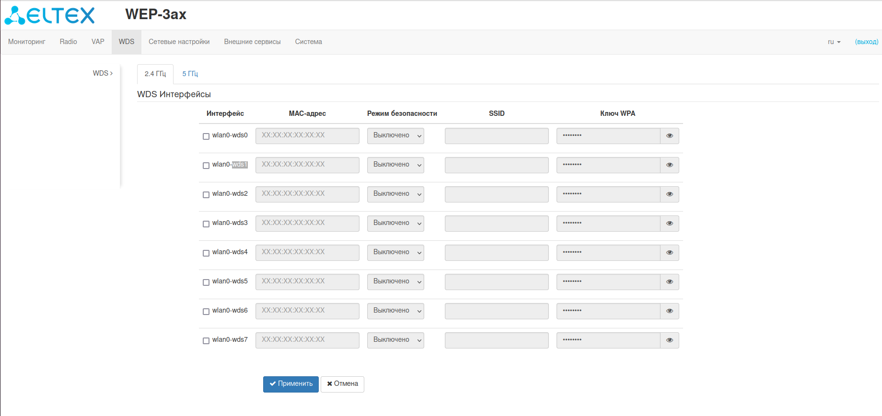
Task: Open Сетевые настройки menu
Action: pyautogui.click(x=179, y=42)
